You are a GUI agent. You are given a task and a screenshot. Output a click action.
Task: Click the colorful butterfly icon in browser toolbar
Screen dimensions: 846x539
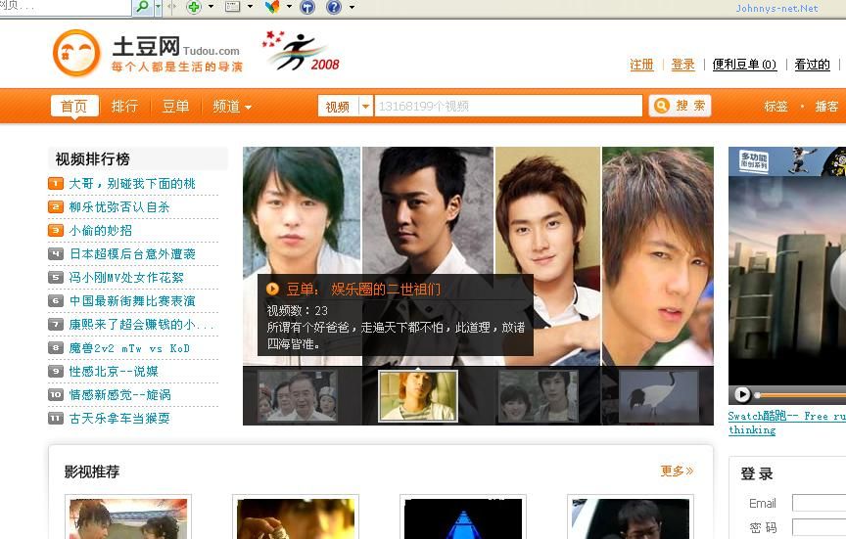coord(272,7)
